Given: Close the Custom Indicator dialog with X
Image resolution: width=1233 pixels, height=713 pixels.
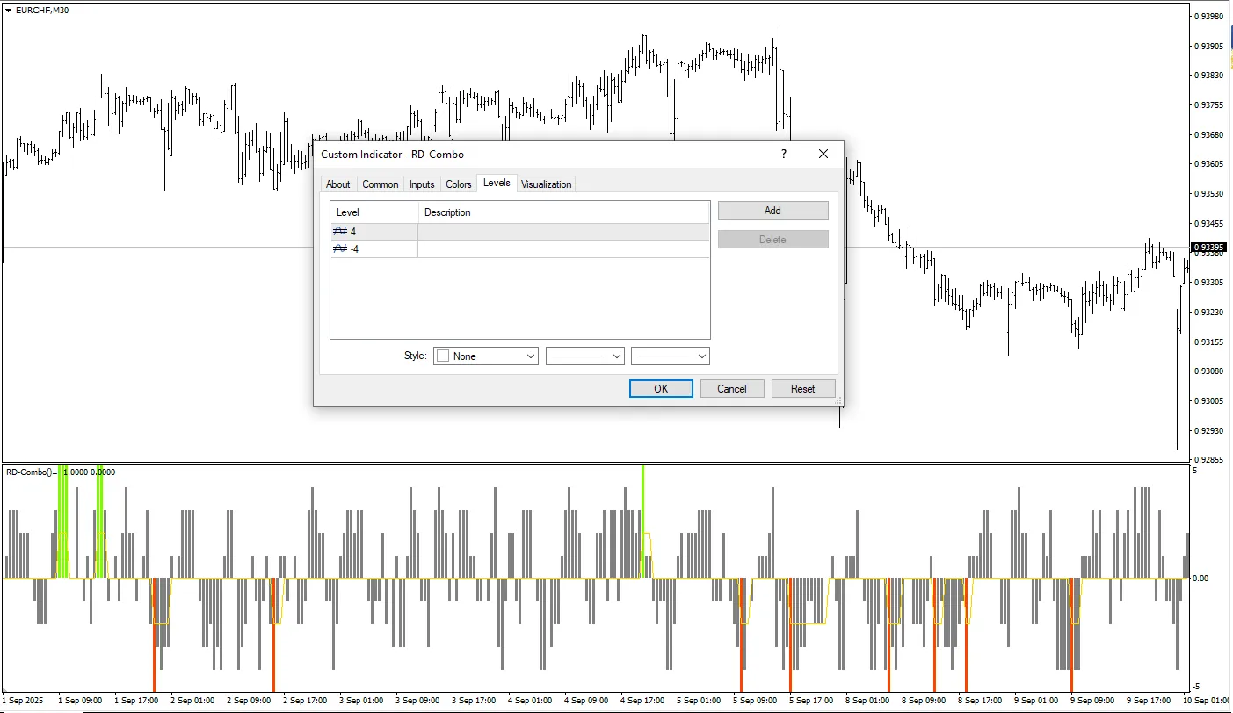Looking at the screenshot, I should coord(823,155).
